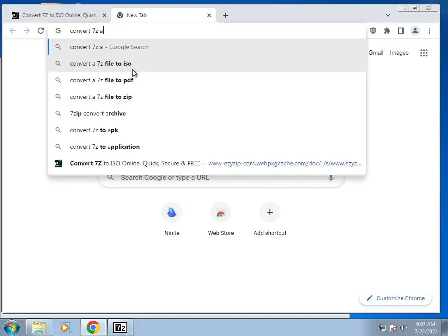The image size is (448, 336).
Task: Select suggestion '7zip convert archive'
Action: [x=207, y=113]
